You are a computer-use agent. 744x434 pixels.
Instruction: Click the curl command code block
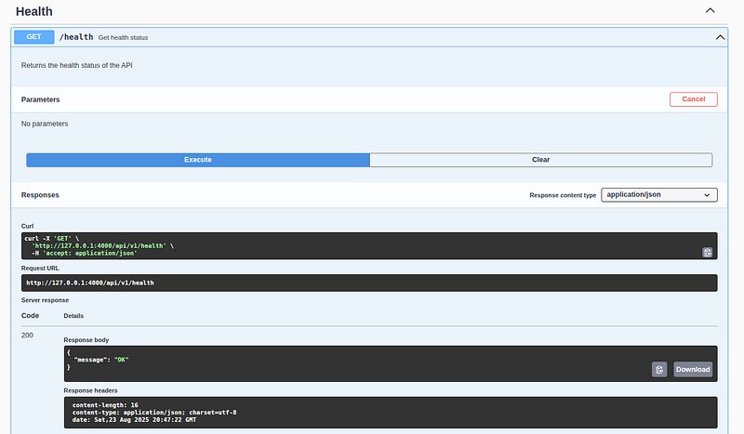click(x=369, y=245)
